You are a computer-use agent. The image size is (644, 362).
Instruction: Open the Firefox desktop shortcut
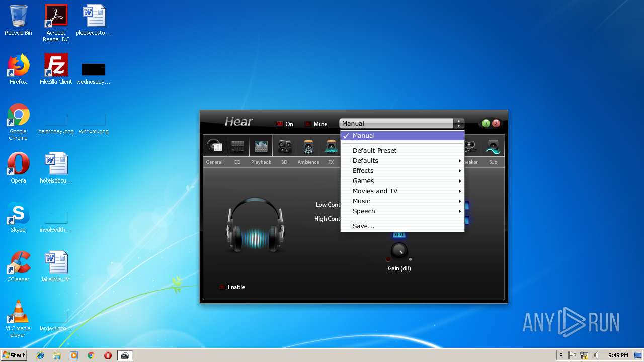pos(18,69)
